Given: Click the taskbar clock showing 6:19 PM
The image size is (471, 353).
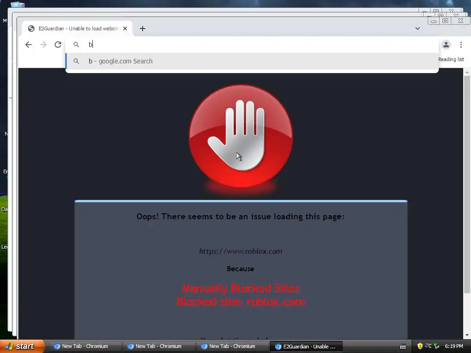Looking at the screenshot, I should point(454,346).
